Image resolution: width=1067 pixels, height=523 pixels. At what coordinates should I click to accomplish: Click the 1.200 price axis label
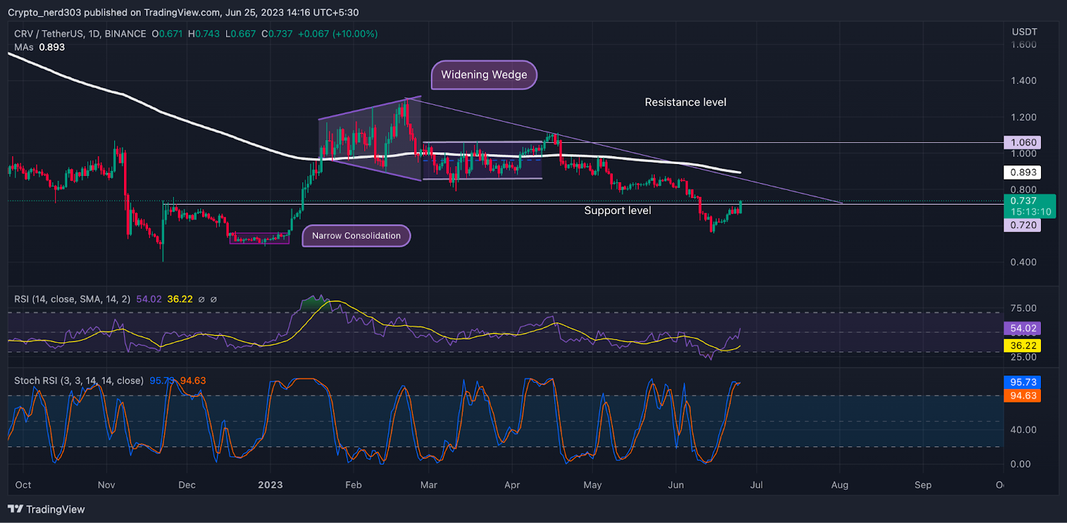pyautogui.click(x=1023, y=117)
